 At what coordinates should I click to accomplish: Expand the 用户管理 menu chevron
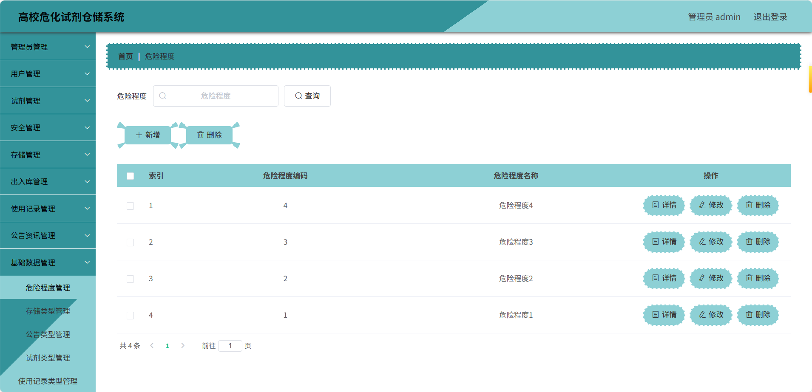[87, 73]
